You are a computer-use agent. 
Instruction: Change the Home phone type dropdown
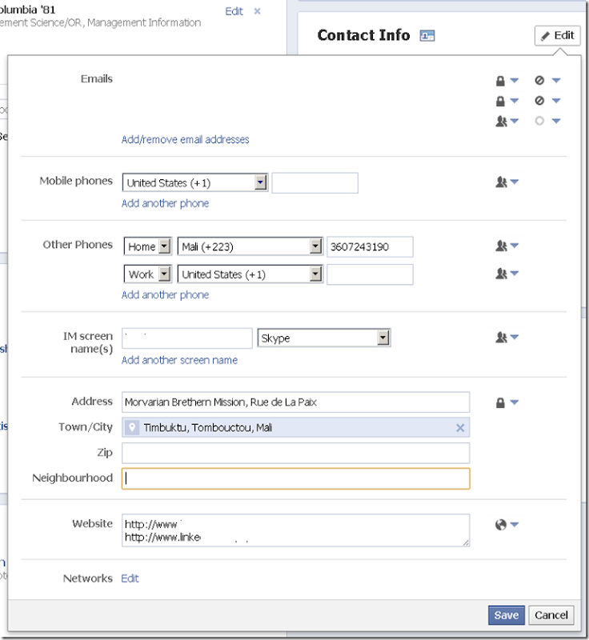click(x=164, y=246)
